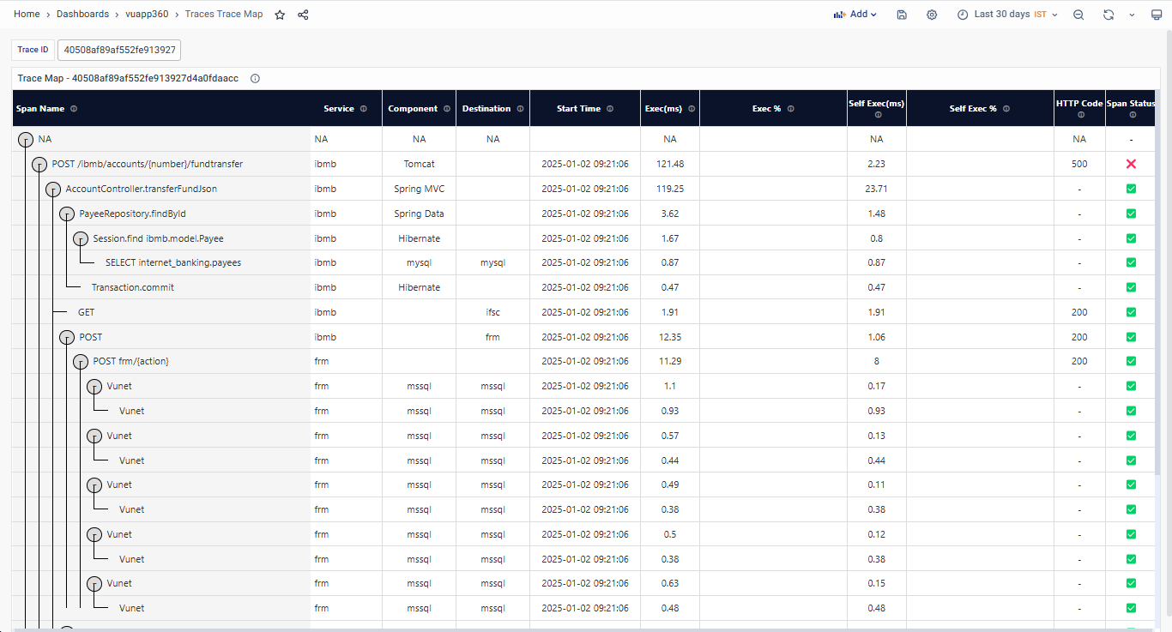Click the info icon next to Exec(ms) header

pyautogui.click(x=692, y=109)
